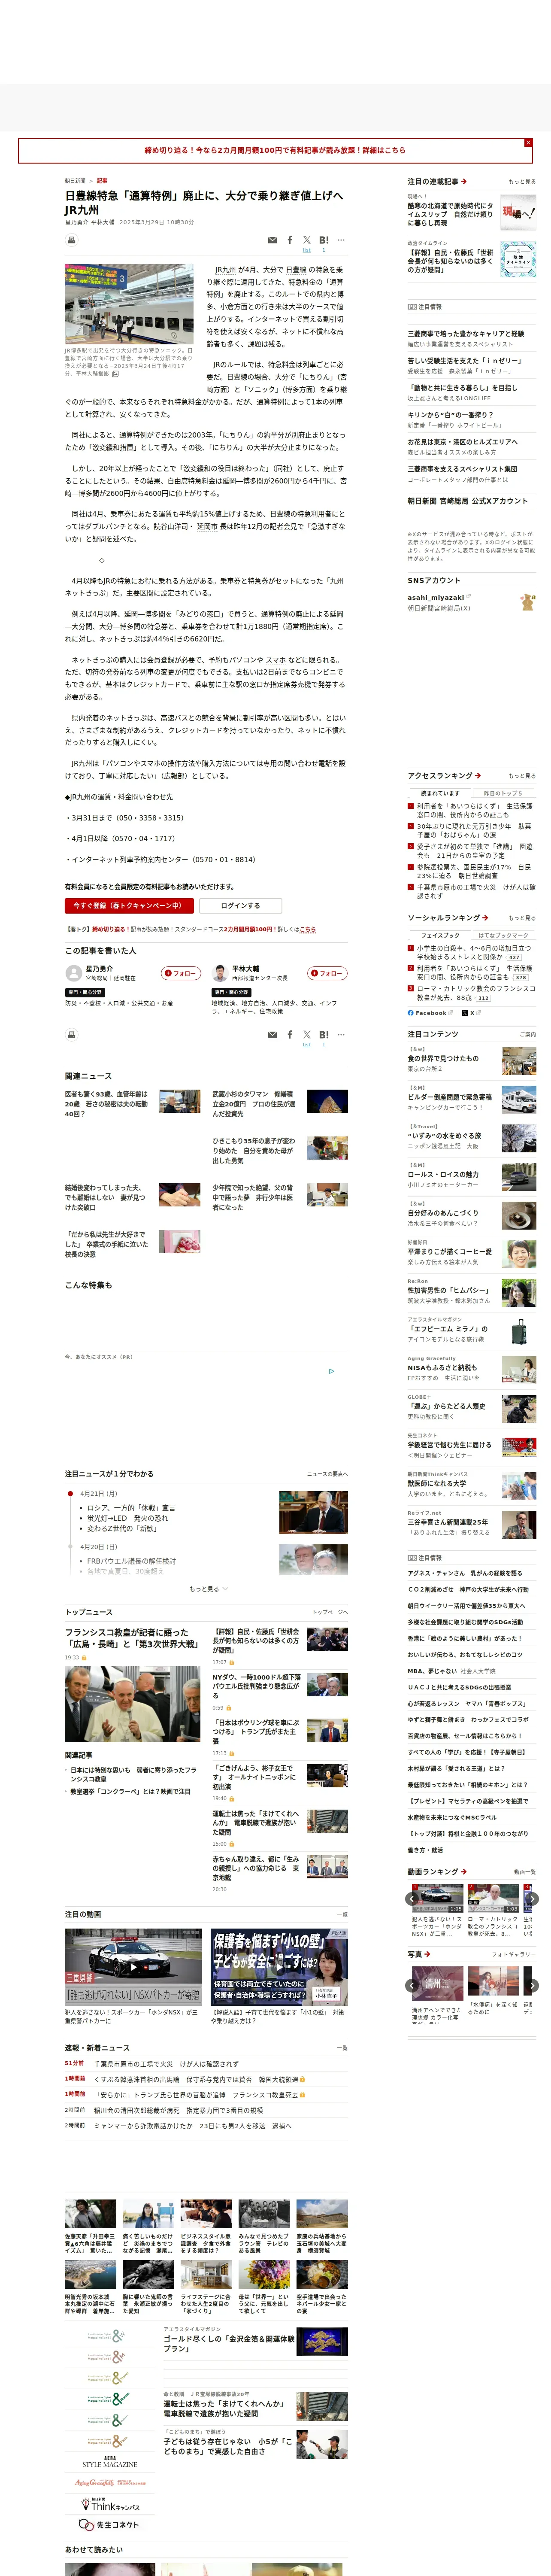
Task: Open more share options ellipsis at top
Action: (341, 240)
